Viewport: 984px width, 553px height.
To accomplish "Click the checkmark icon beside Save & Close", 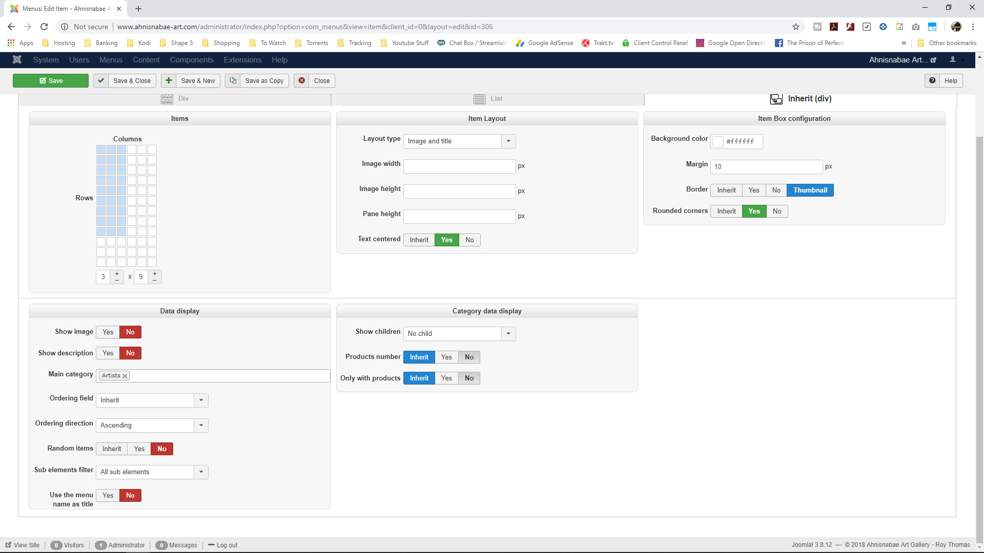I will point(101,80).
